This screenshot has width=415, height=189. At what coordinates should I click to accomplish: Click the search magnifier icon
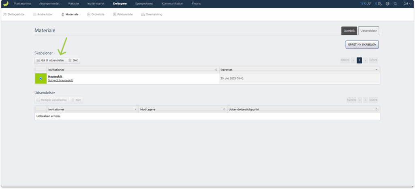point(395,4)
